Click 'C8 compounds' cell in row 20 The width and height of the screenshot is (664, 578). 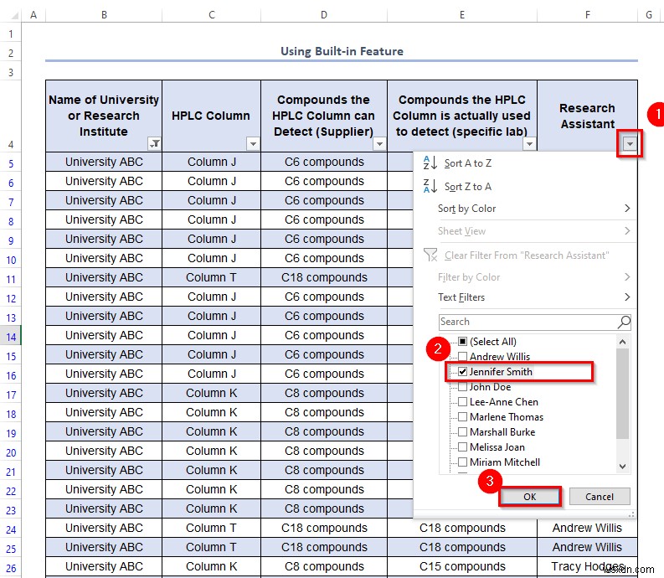coord(324,451)
